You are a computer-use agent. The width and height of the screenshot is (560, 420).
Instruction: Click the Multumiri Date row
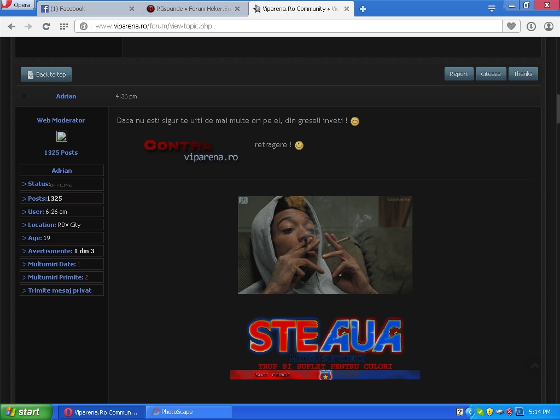62,264
